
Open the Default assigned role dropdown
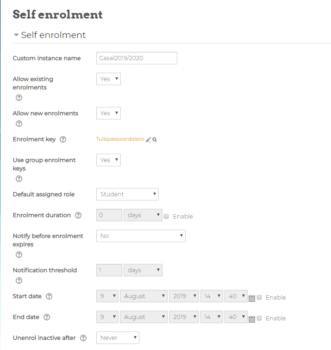coord(127,194)
